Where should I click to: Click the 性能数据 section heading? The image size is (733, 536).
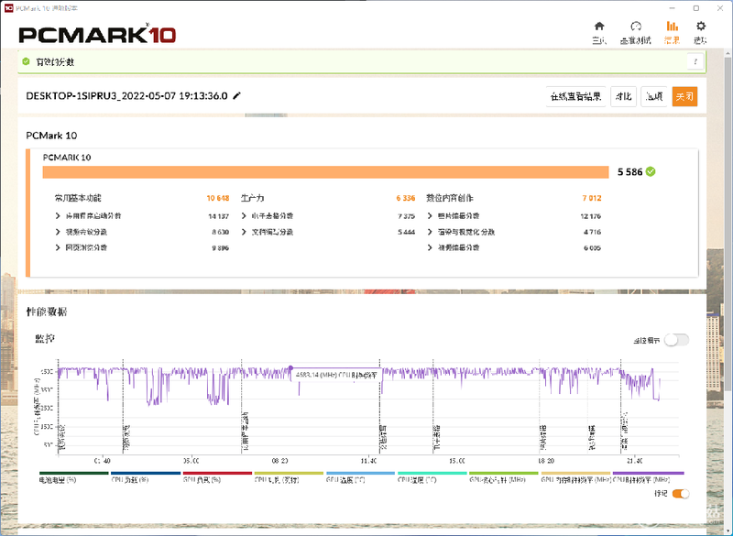point(47,312)
